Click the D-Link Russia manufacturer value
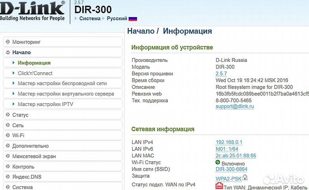309x190 pixels. coord(231,60)
